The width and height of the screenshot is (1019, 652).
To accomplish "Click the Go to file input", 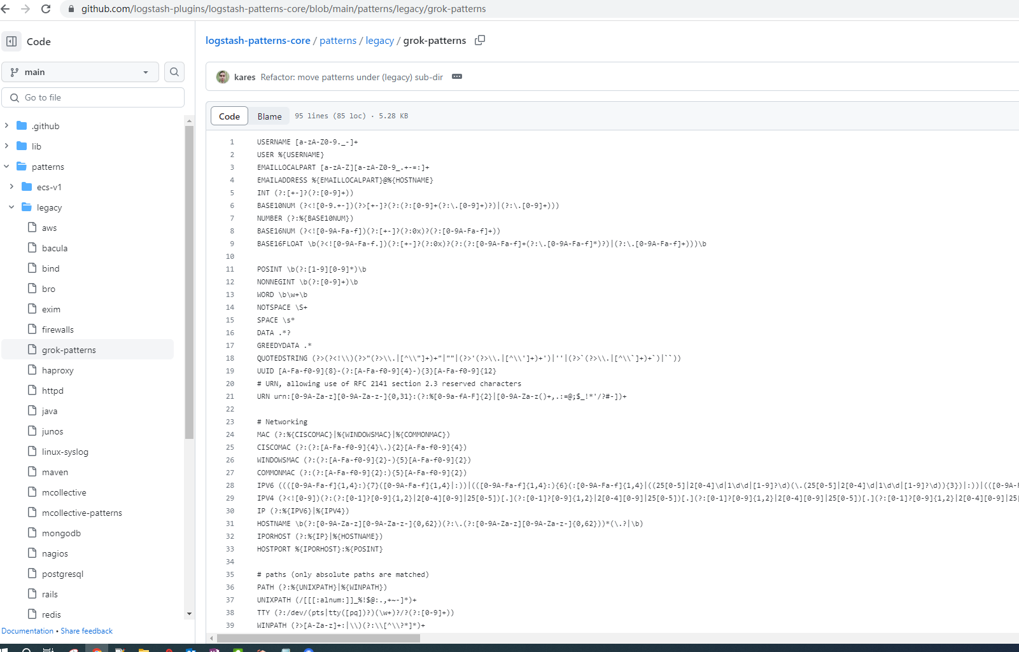I will point(93,97).
